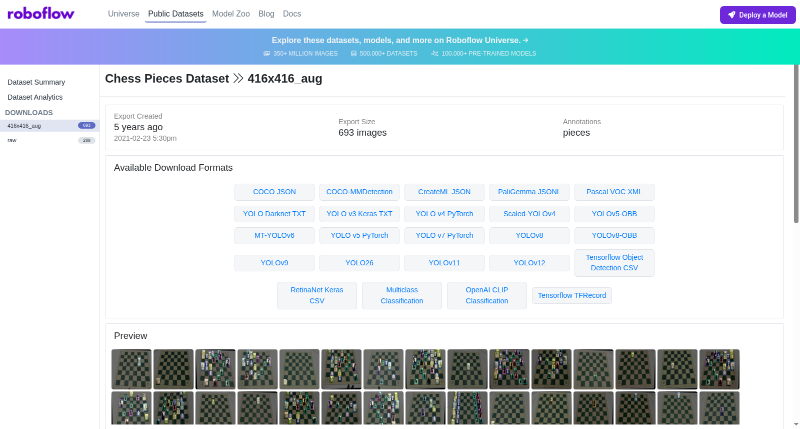Click the '693 images' export size value

362,133
